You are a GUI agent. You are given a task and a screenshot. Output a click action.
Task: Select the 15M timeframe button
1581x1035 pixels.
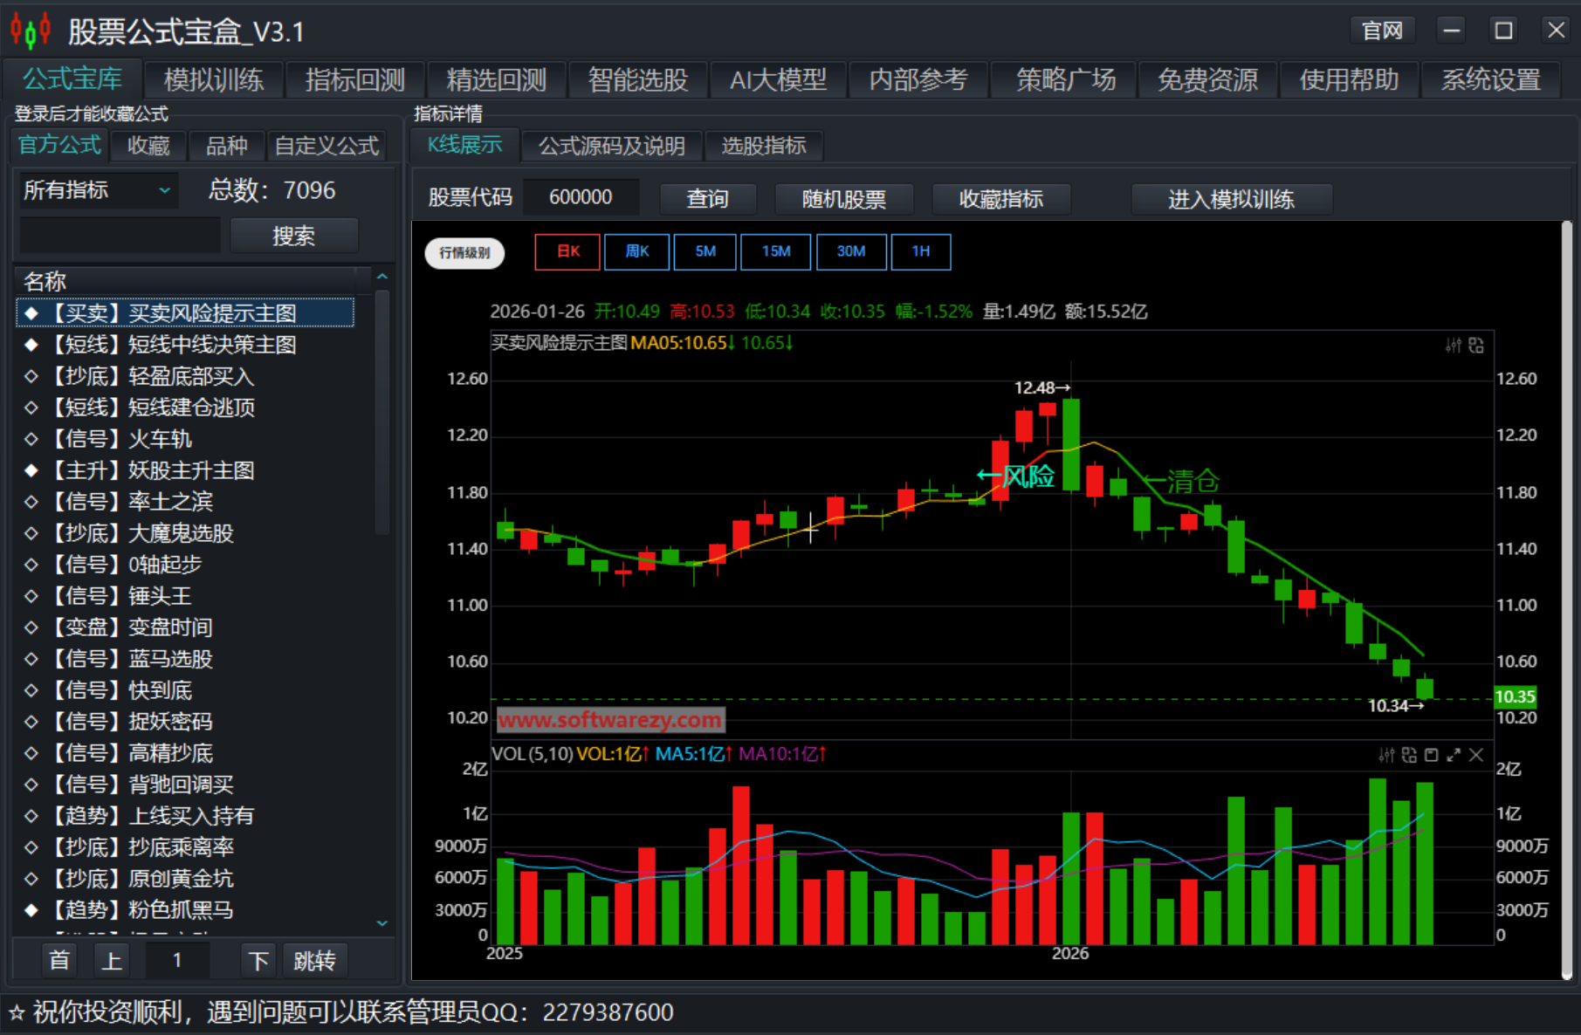click(x=775, y=251)
